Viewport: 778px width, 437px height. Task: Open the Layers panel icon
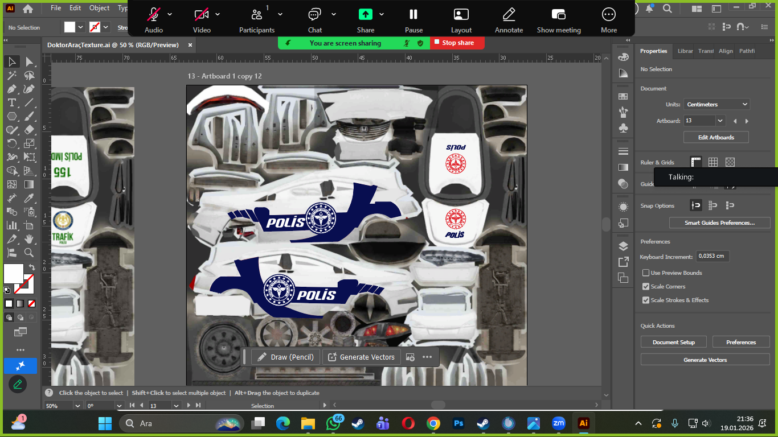click(x=623, y=246)
